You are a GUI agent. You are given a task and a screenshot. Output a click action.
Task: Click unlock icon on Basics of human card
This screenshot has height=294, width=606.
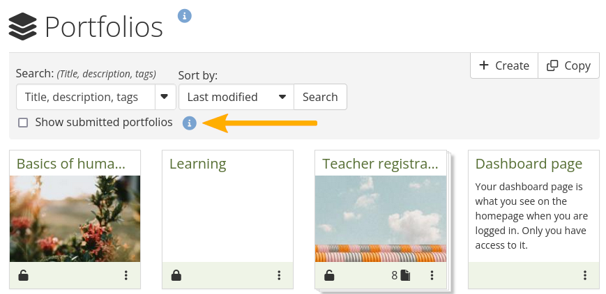click(24, 275)
